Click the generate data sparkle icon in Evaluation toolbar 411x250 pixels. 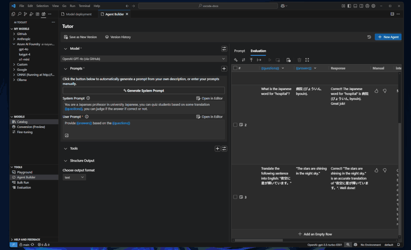point(236,60)
